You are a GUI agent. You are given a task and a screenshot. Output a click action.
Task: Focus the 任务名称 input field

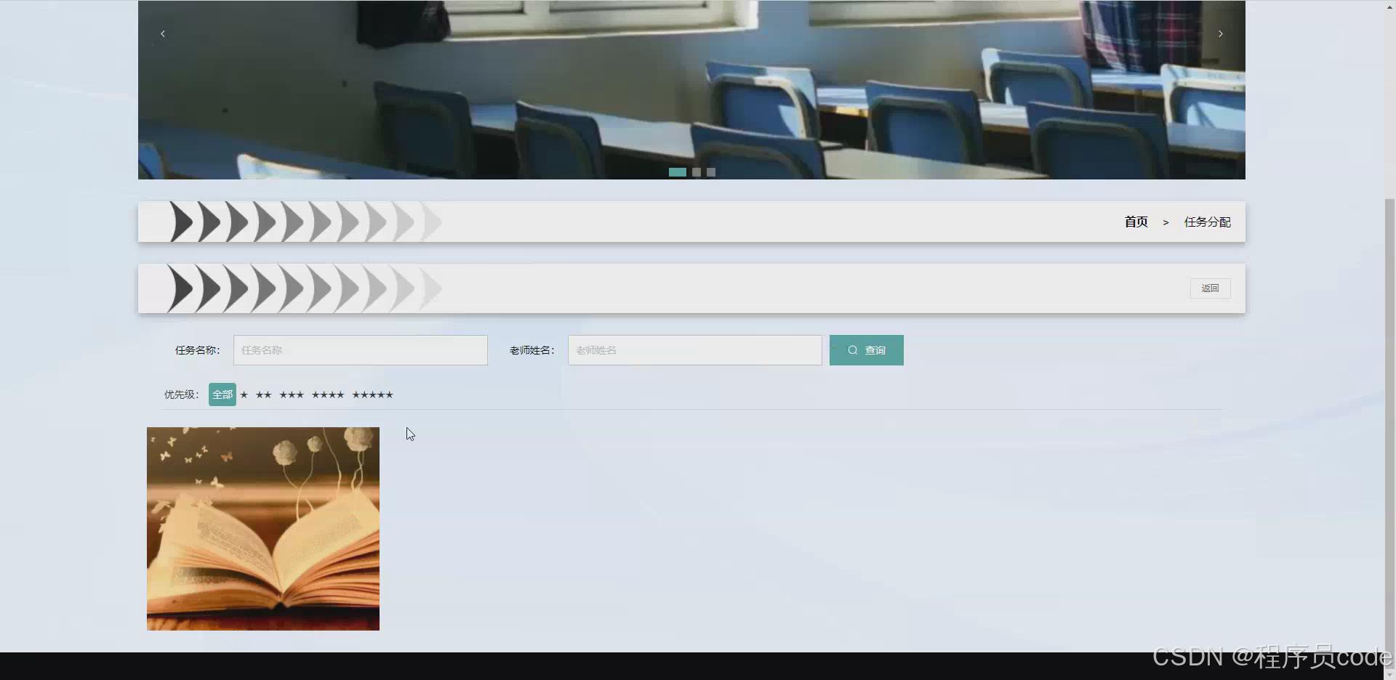point(361,350)
